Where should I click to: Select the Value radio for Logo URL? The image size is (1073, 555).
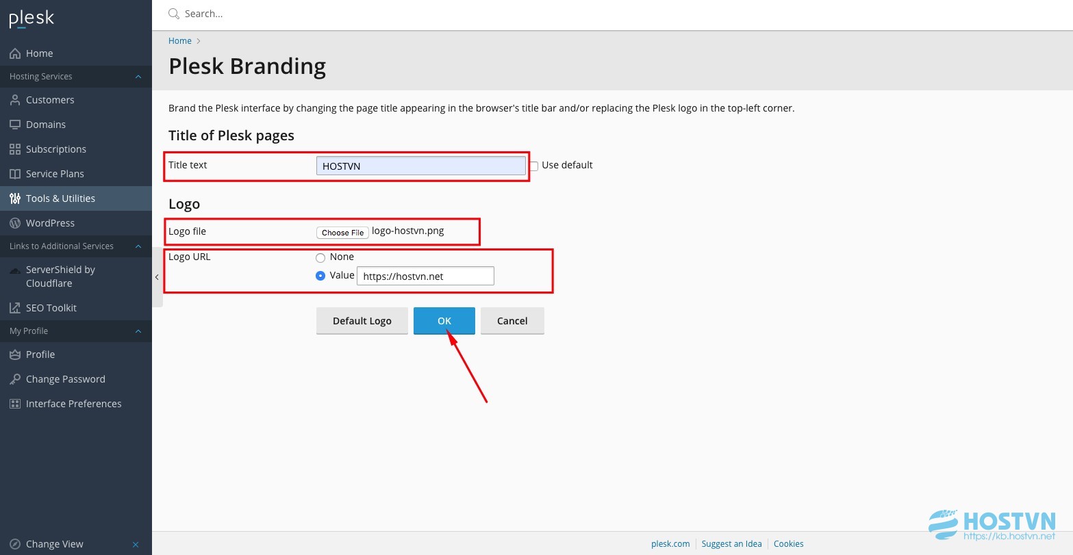320,276
